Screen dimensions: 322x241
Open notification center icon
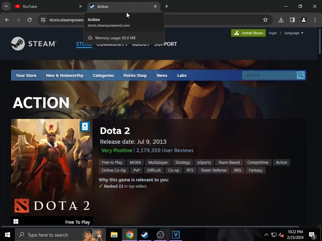[312, 235]
